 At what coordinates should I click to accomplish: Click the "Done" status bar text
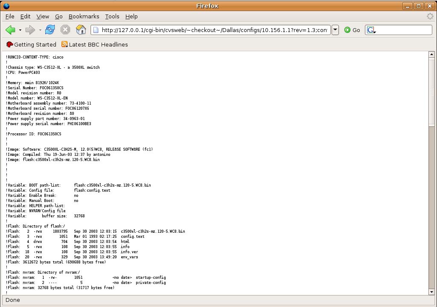point(13,300)
